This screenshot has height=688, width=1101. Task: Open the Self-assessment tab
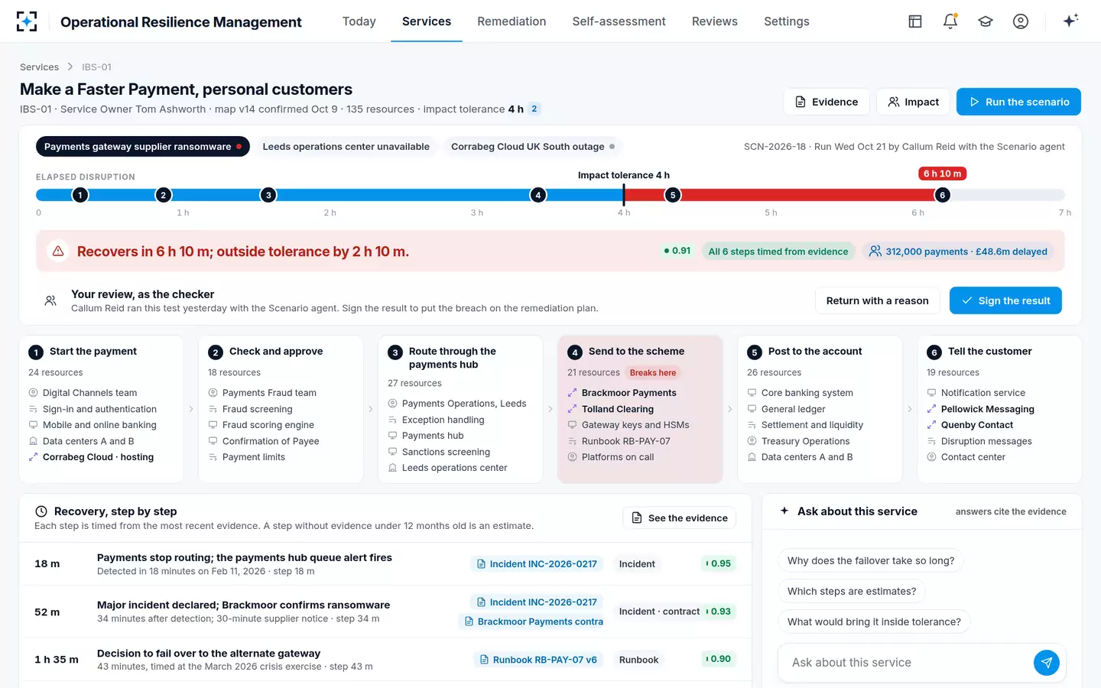(619, 21)
